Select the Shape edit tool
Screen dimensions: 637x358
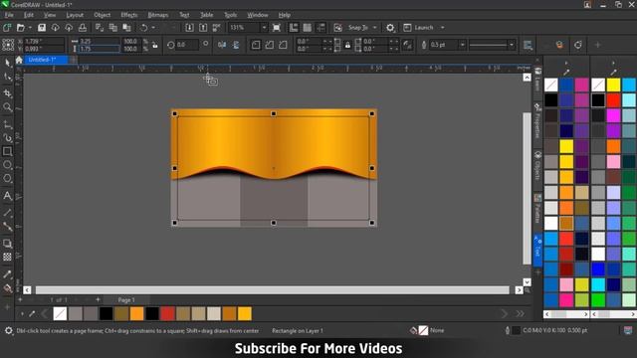(x=7, y=78)
